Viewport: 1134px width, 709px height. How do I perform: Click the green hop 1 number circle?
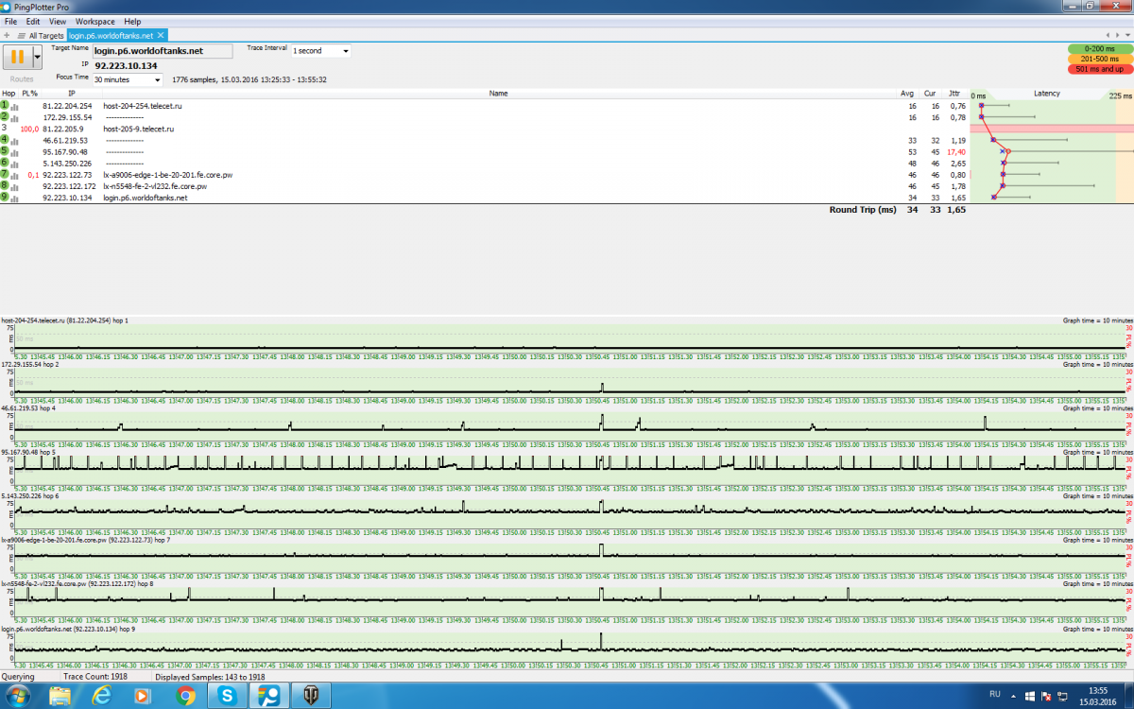click(5, 105)
